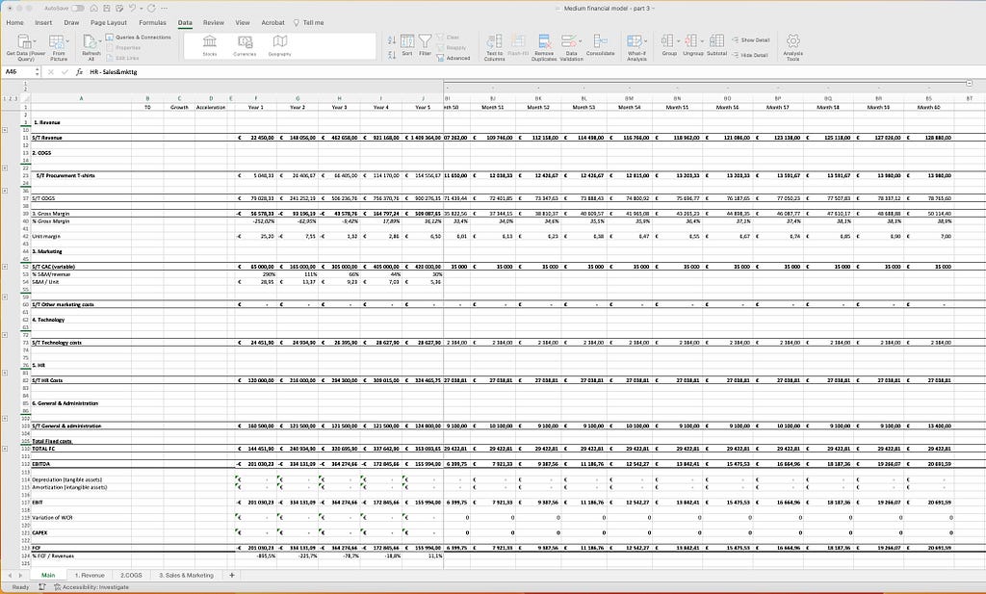
Task: Click Hide Detail button
Action: 749,55
